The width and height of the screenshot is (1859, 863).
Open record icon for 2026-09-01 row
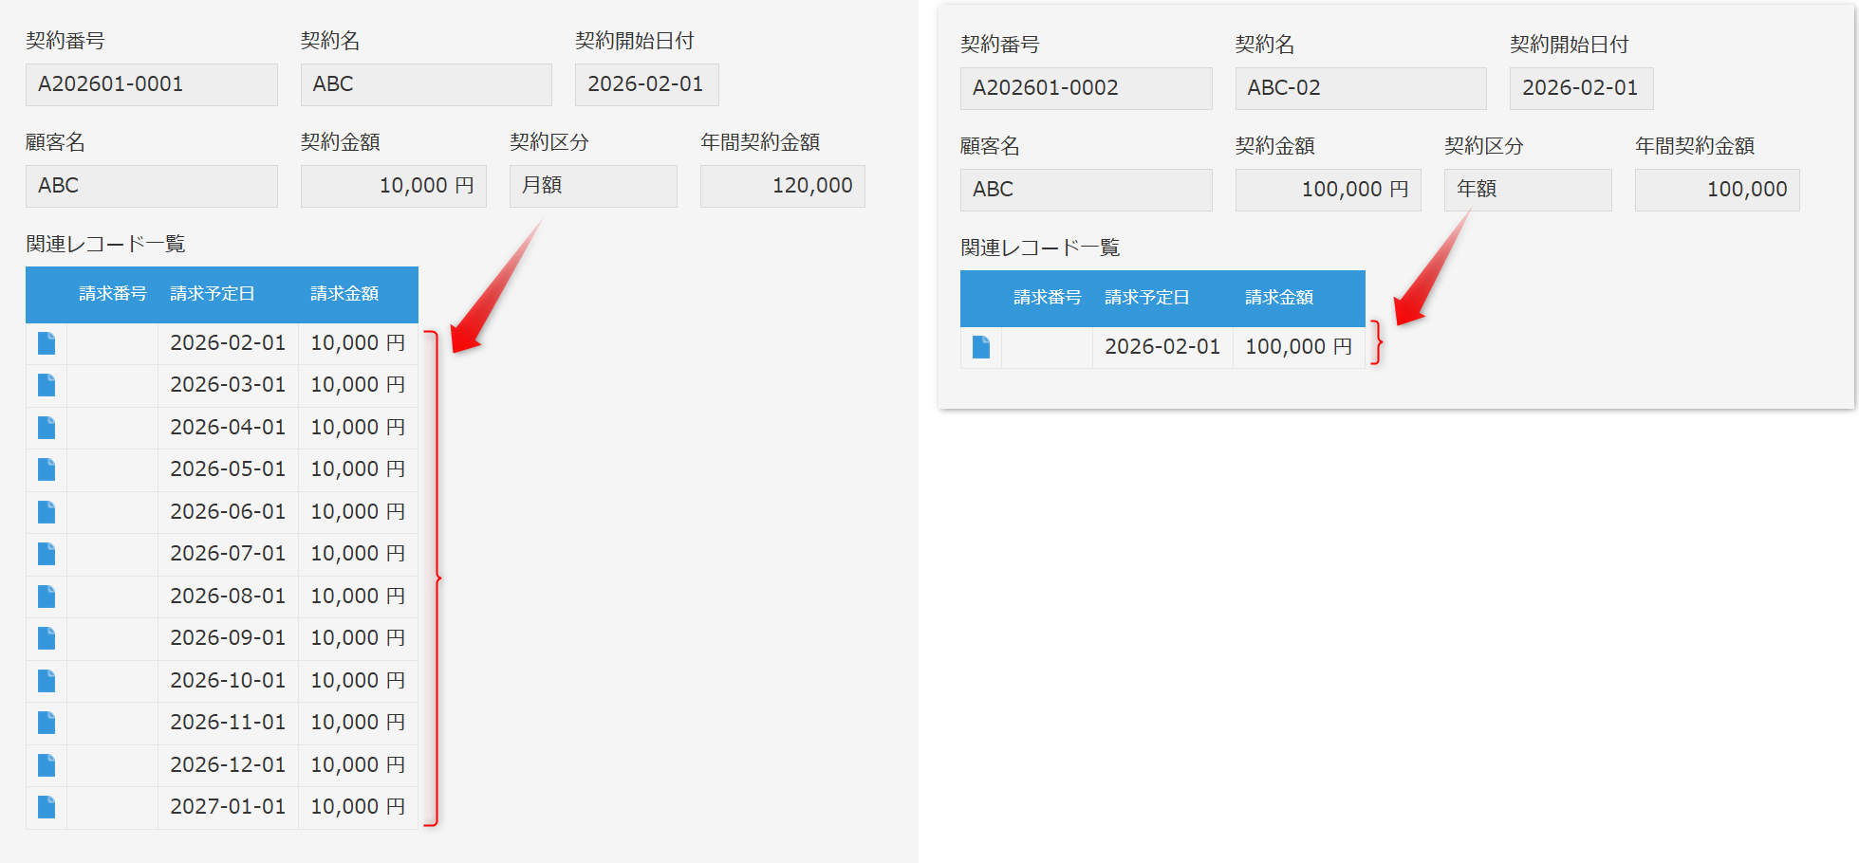click(x=46, y=638)
